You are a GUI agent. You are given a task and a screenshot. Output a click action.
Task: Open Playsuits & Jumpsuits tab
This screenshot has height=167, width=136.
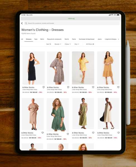pyautogui.click(x=54, y=39)
